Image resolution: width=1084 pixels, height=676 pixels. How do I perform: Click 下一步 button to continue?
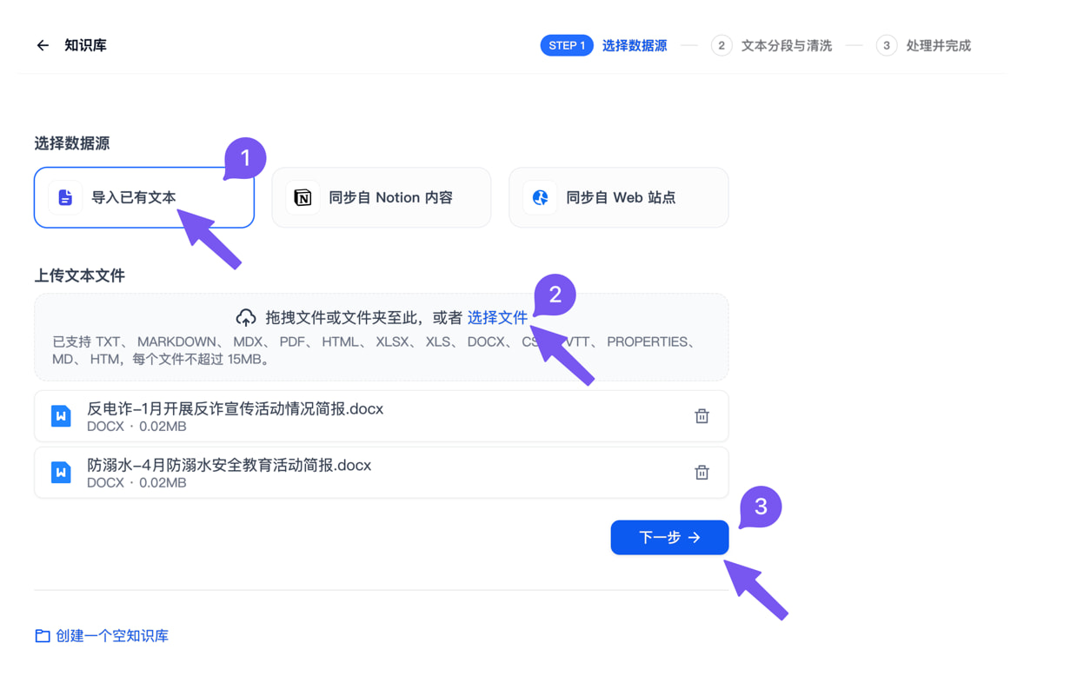coord(669,537)
